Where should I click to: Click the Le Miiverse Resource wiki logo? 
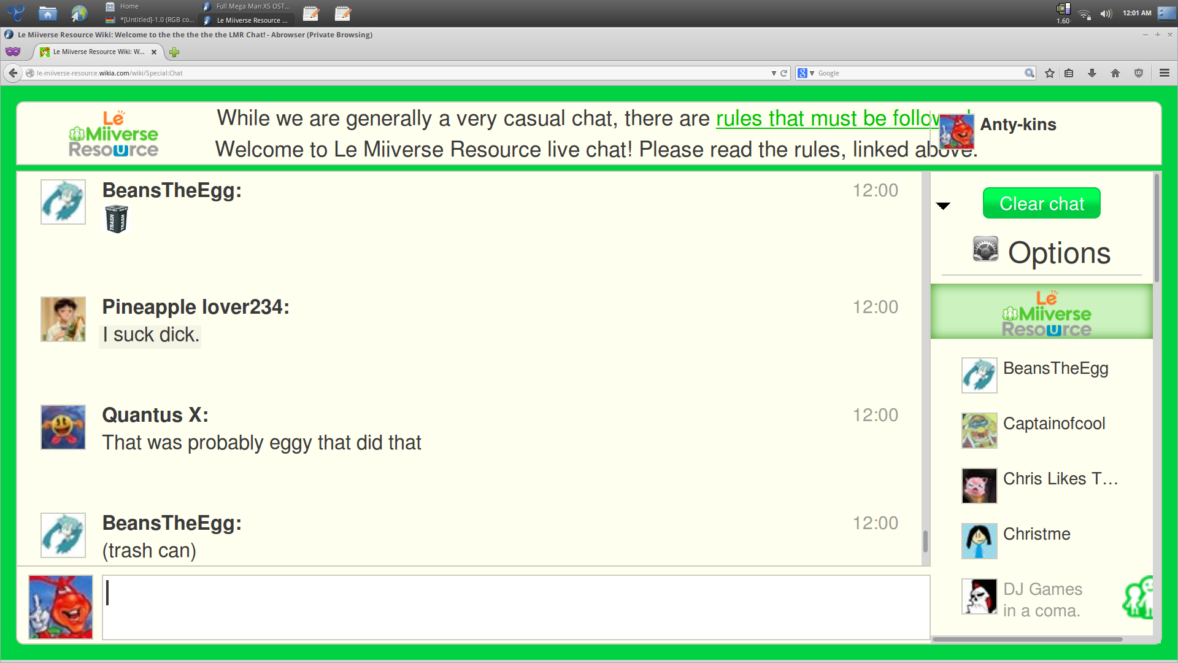(113, 134)
